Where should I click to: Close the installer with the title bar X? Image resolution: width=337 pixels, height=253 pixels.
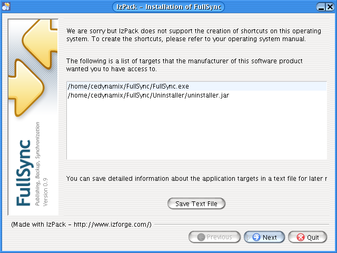click(330, 7)
